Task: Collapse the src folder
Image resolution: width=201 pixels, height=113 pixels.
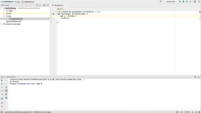Action: click(4, 16)
